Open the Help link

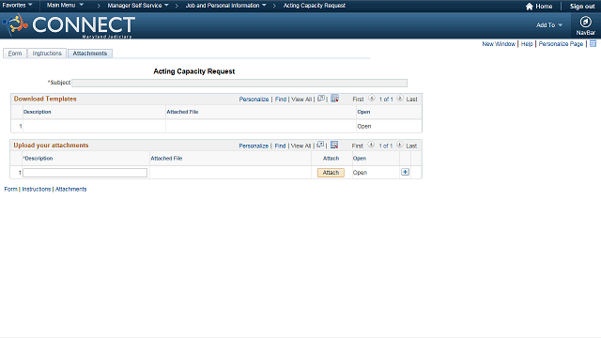[527, 44]
